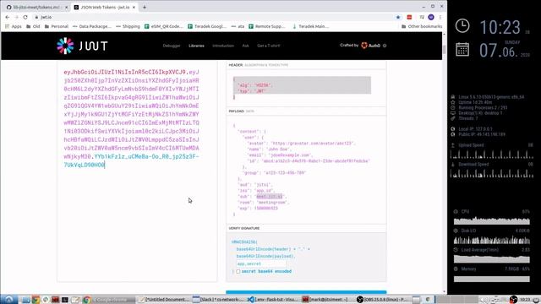Image resolution: width=541 pixels, height=304 pixels.
Task: Click the 'meetingroom' room value in payload
Action: [273, 203]
